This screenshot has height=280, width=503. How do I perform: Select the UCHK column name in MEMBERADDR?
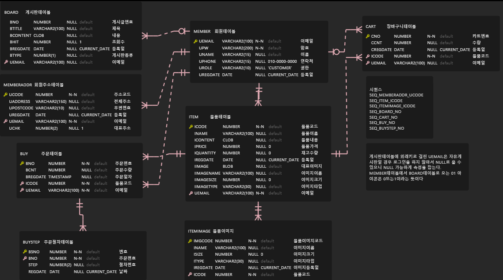coord(15,128)
